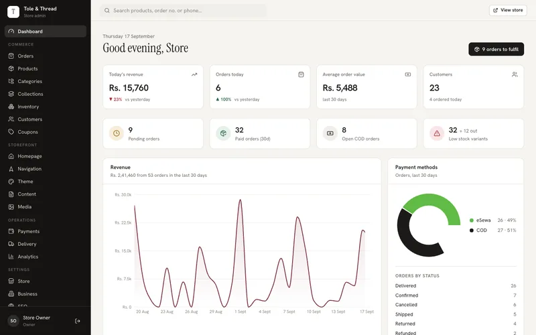Click the search magnifier icon
This screenshot has width=536, height=335.
[107, 11]
